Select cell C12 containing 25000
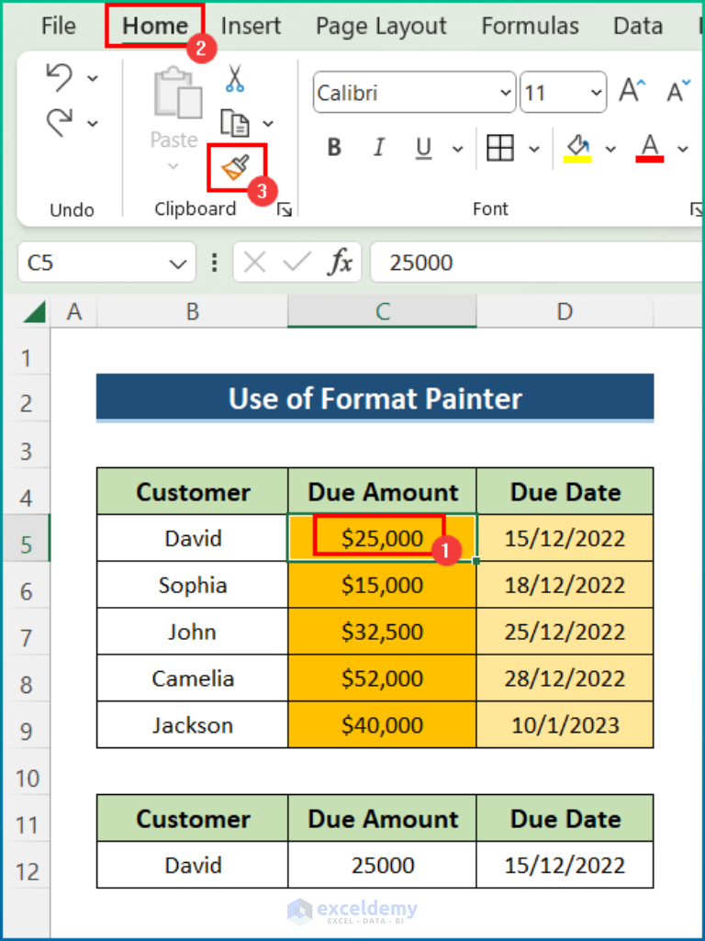Viewport: 705px width, 941px height. click(382, 865)
